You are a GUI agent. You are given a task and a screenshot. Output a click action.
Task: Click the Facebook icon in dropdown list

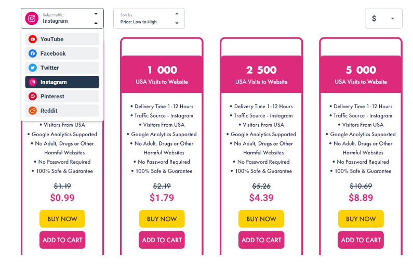tap(32, 54)
